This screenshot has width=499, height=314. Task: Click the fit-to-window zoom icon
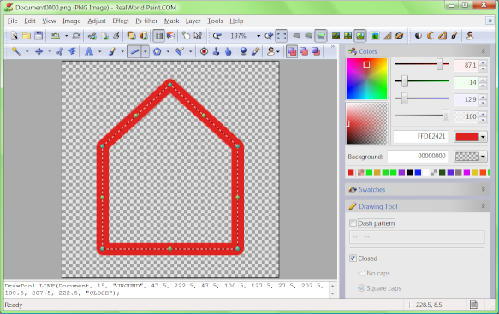(x=282, y=36)
